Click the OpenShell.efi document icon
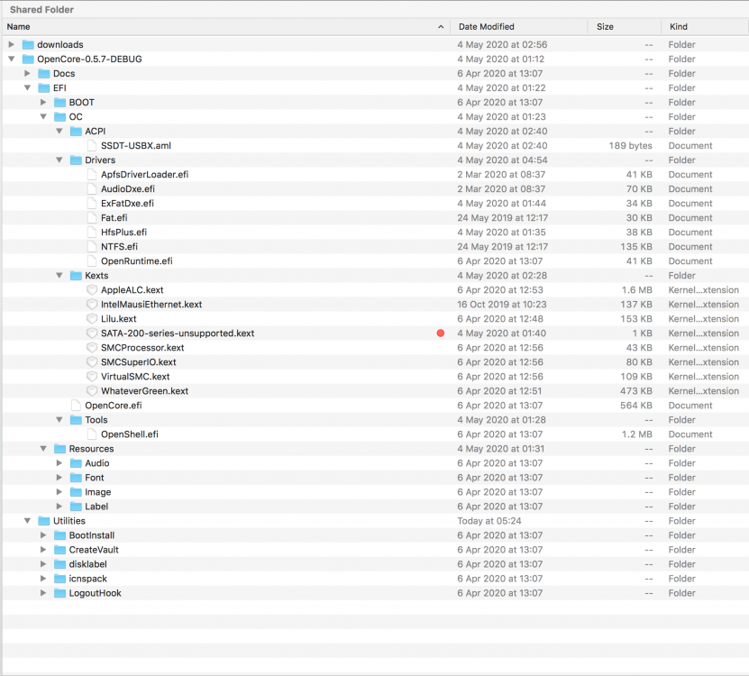This screenshot has height=676, width=749. (x=92, y=434)
